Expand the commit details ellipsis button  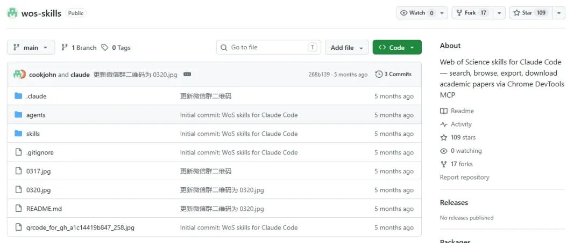pos(187,74)
